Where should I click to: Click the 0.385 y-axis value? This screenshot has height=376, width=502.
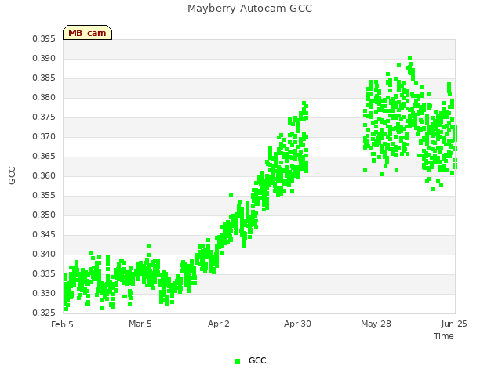click(44, 78)
